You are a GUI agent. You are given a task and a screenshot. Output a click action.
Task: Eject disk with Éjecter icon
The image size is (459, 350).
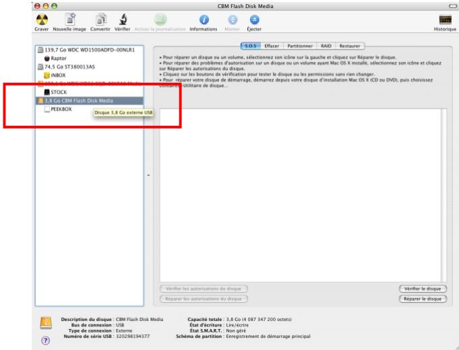(x=254, y=20)
